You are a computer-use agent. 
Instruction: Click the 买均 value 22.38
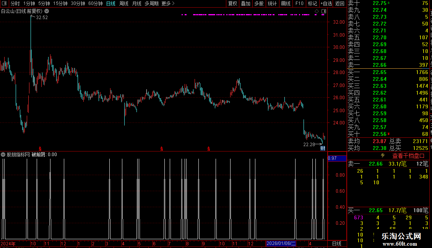click(380, 148)
